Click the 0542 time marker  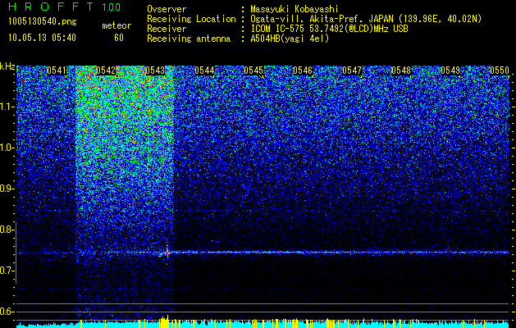coord(107,71)
